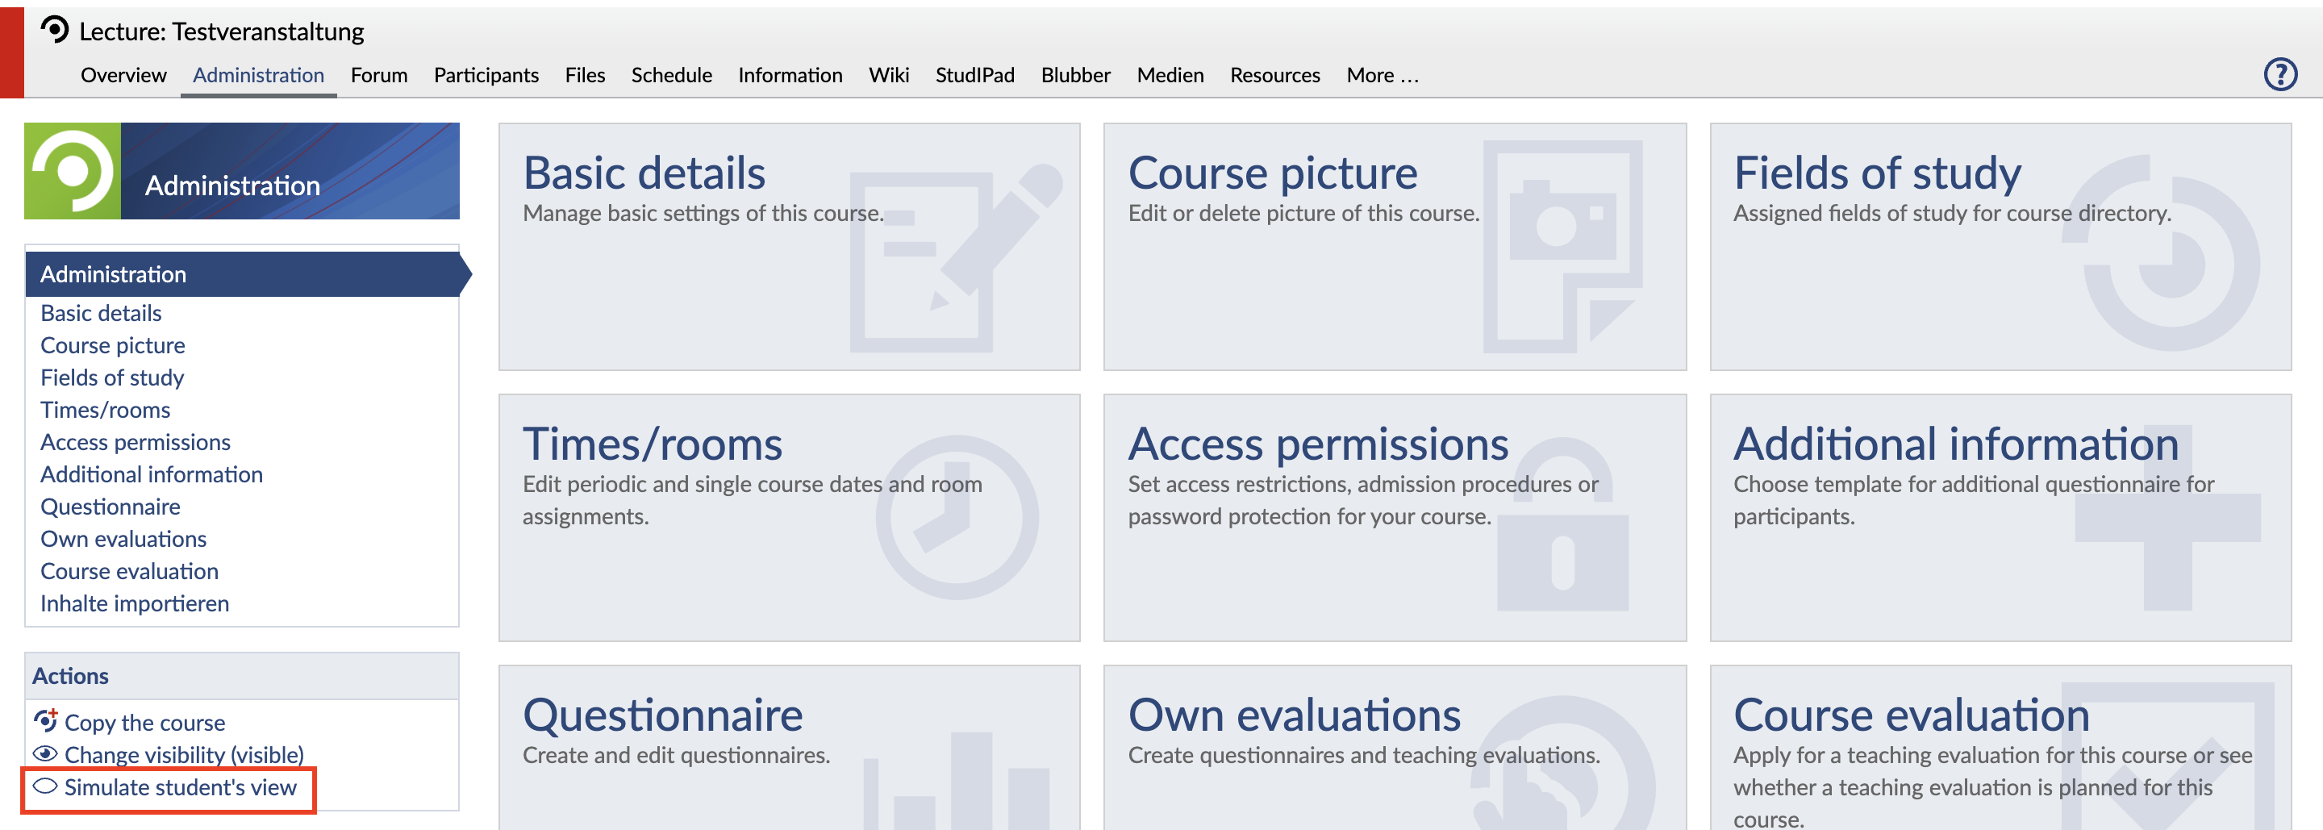Click the clock icon in Times/rooms tile
2323x830 pixels.
pyautogui.click(x=956, y=517)
